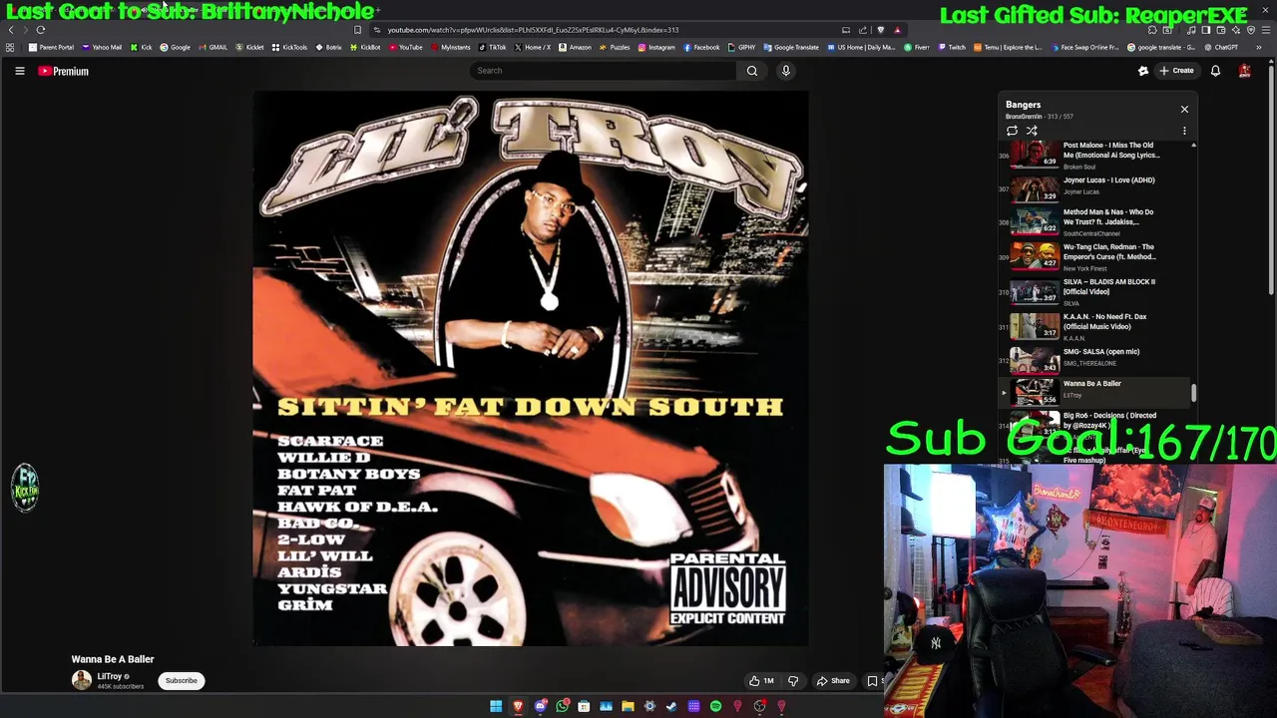Open the bookmark bar apps grid icon
The width and height of the screenshot is (1277, 718).
click(10, 47)
